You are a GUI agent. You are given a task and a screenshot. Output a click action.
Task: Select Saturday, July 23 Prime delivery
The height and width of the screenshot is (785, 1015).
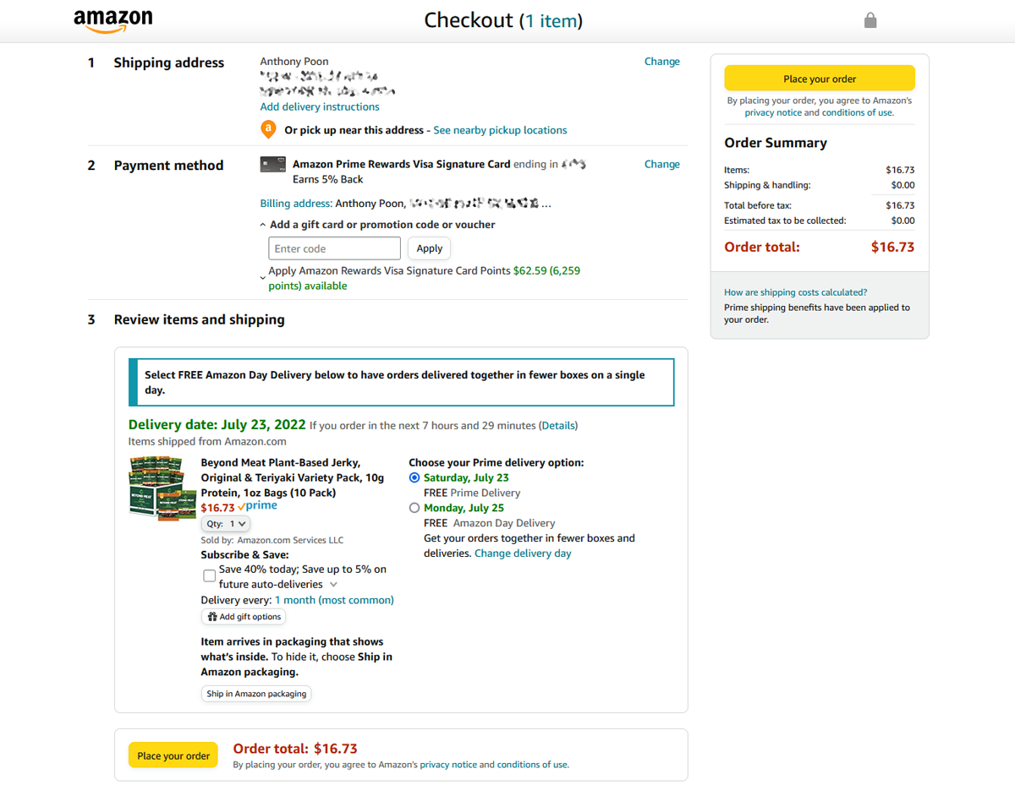coord(414,477)
